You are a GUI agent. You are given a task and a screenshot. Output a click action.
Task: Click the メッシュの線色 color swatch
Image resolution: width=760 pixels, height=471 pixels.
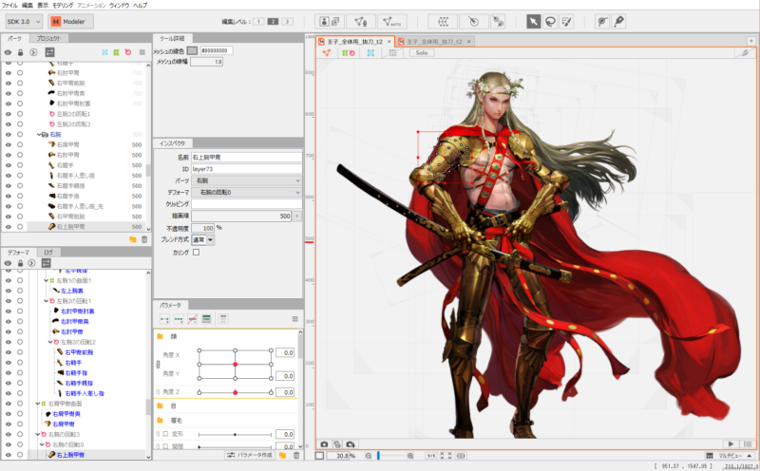[193, 50]
